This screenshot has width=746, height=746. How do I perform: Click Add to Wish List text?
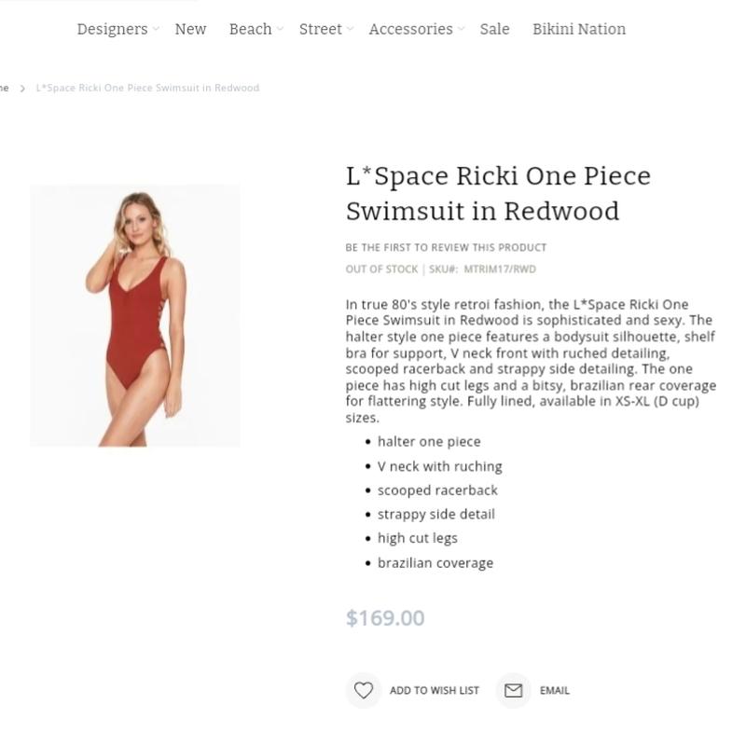[x=435, y=690]
